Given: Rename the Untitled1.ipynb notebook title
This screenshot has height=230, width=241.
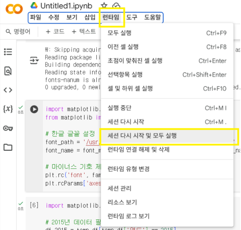Looking at the screenshot, I should tap(66, 6).
